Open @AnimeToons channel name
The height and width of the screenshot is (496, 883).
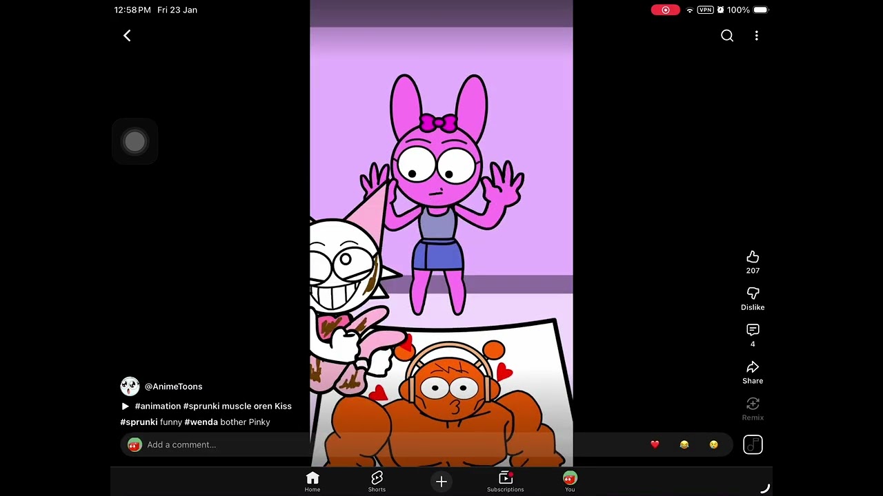[173, 386]
